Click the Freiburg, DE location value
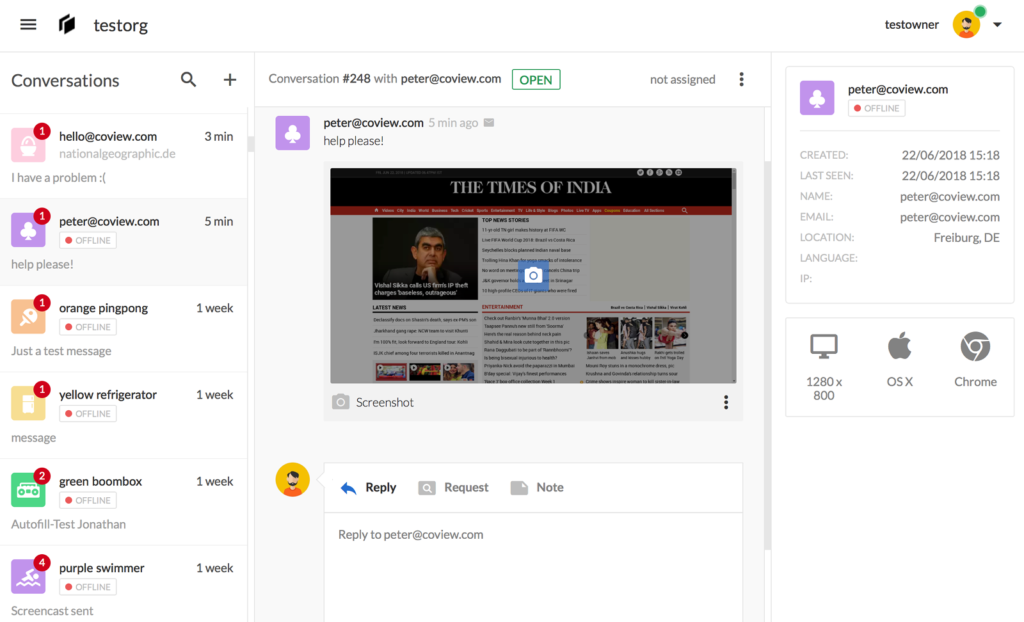This screenshot has height=622, width=1024. (x=966, y=238)
